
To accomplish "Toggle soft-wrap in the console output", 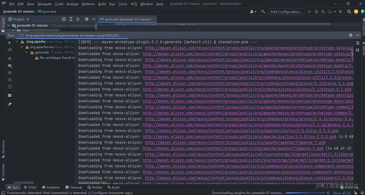I will tap(357, 43).
